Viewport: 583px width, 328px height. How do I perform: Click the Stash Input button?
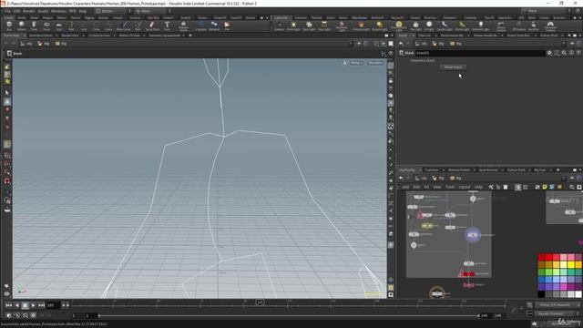click(x=453, y=67)
